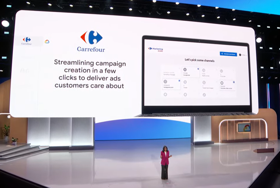The width and height of the screenshot is (280, 188).
Task: Uncheck the Instagram post checkbox
Action: (x=179, y=81)
